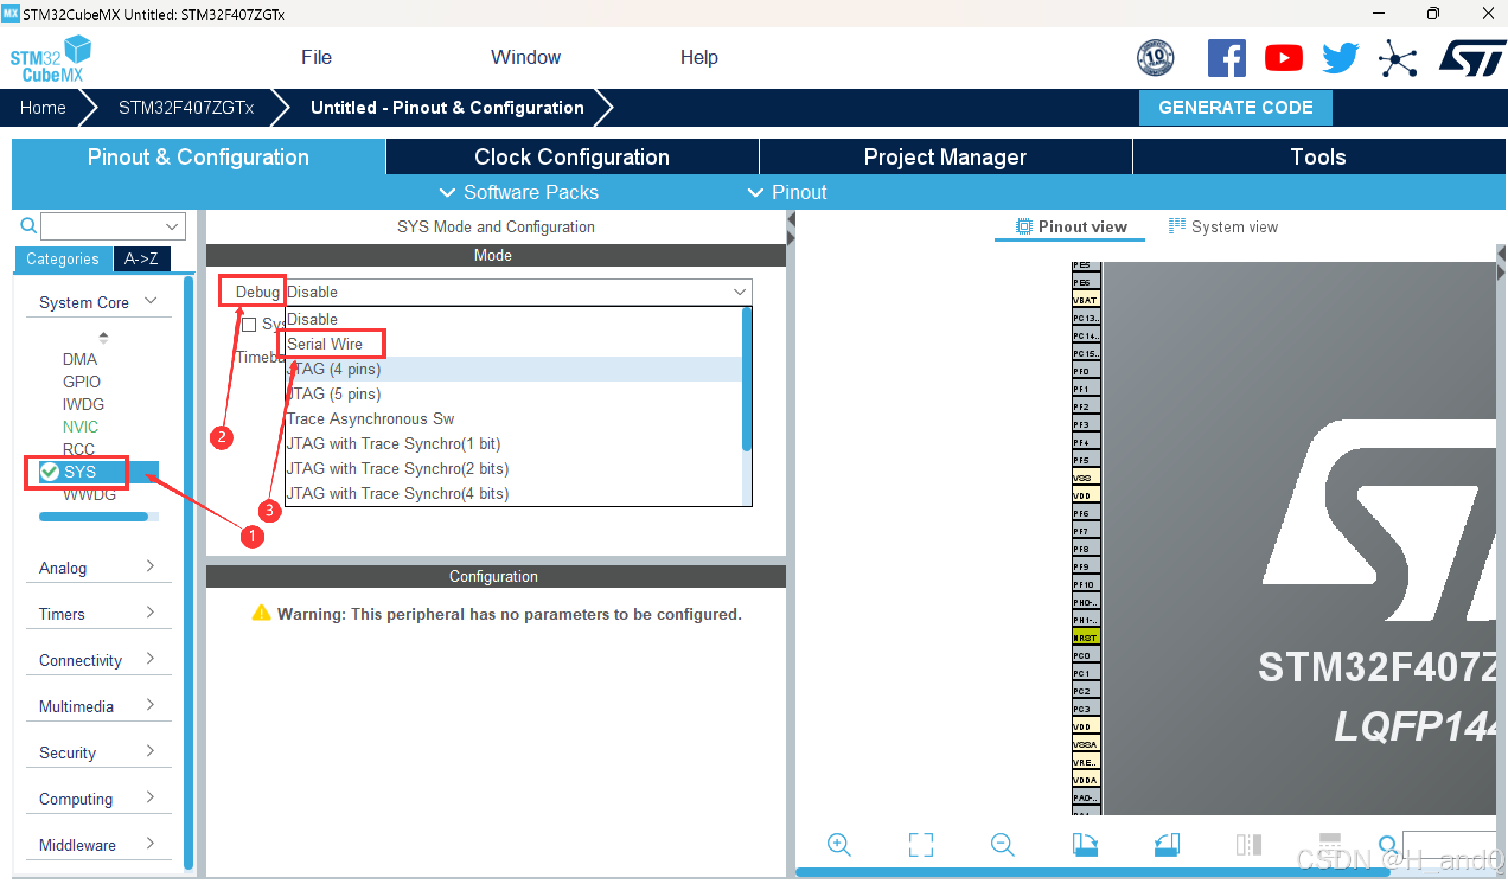This screenshot has width=1508, height=884.
Task: Click the debug dropdown list scrollbar
Action: pyautogui.click(x=746, y=380)
